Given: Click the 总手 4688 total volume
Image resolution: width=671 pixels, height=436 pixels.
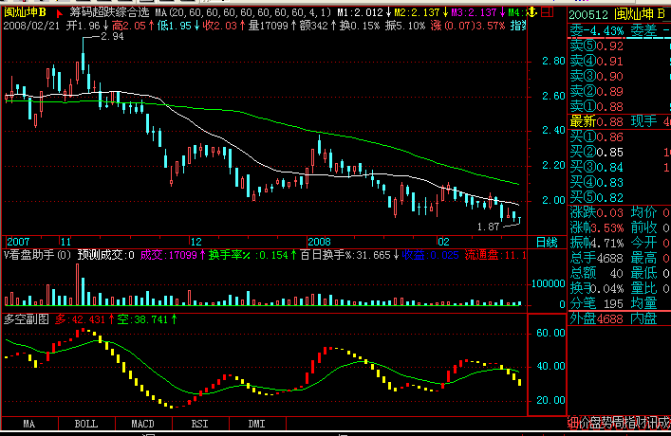Looking at the screenshot, I should click(597, 258).
